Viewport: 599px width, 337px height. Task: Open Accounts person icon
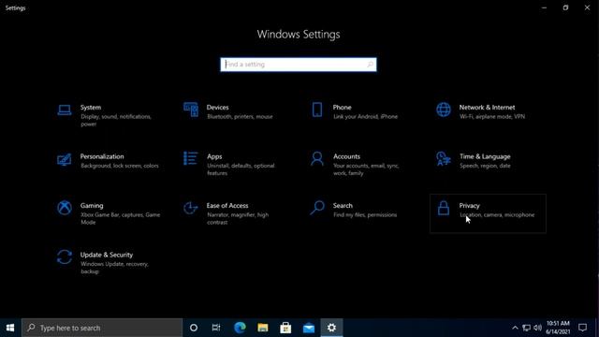317,158
